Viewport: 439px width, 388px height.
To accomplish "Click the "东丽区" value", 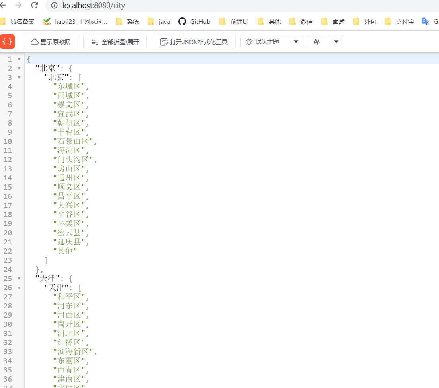I will pos(69,361).
